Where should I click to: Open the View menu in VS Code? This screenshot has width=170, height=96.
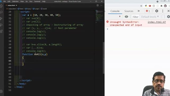[x=22, y=1]
